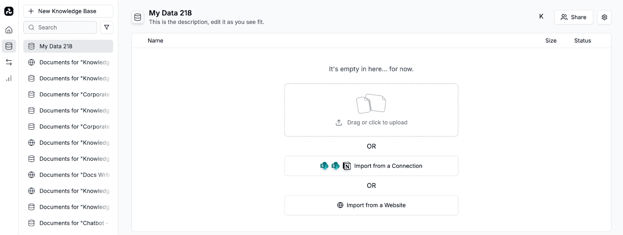
Task: Click the app logo icon
Action: pyautogui.click(x=9, y=11)
